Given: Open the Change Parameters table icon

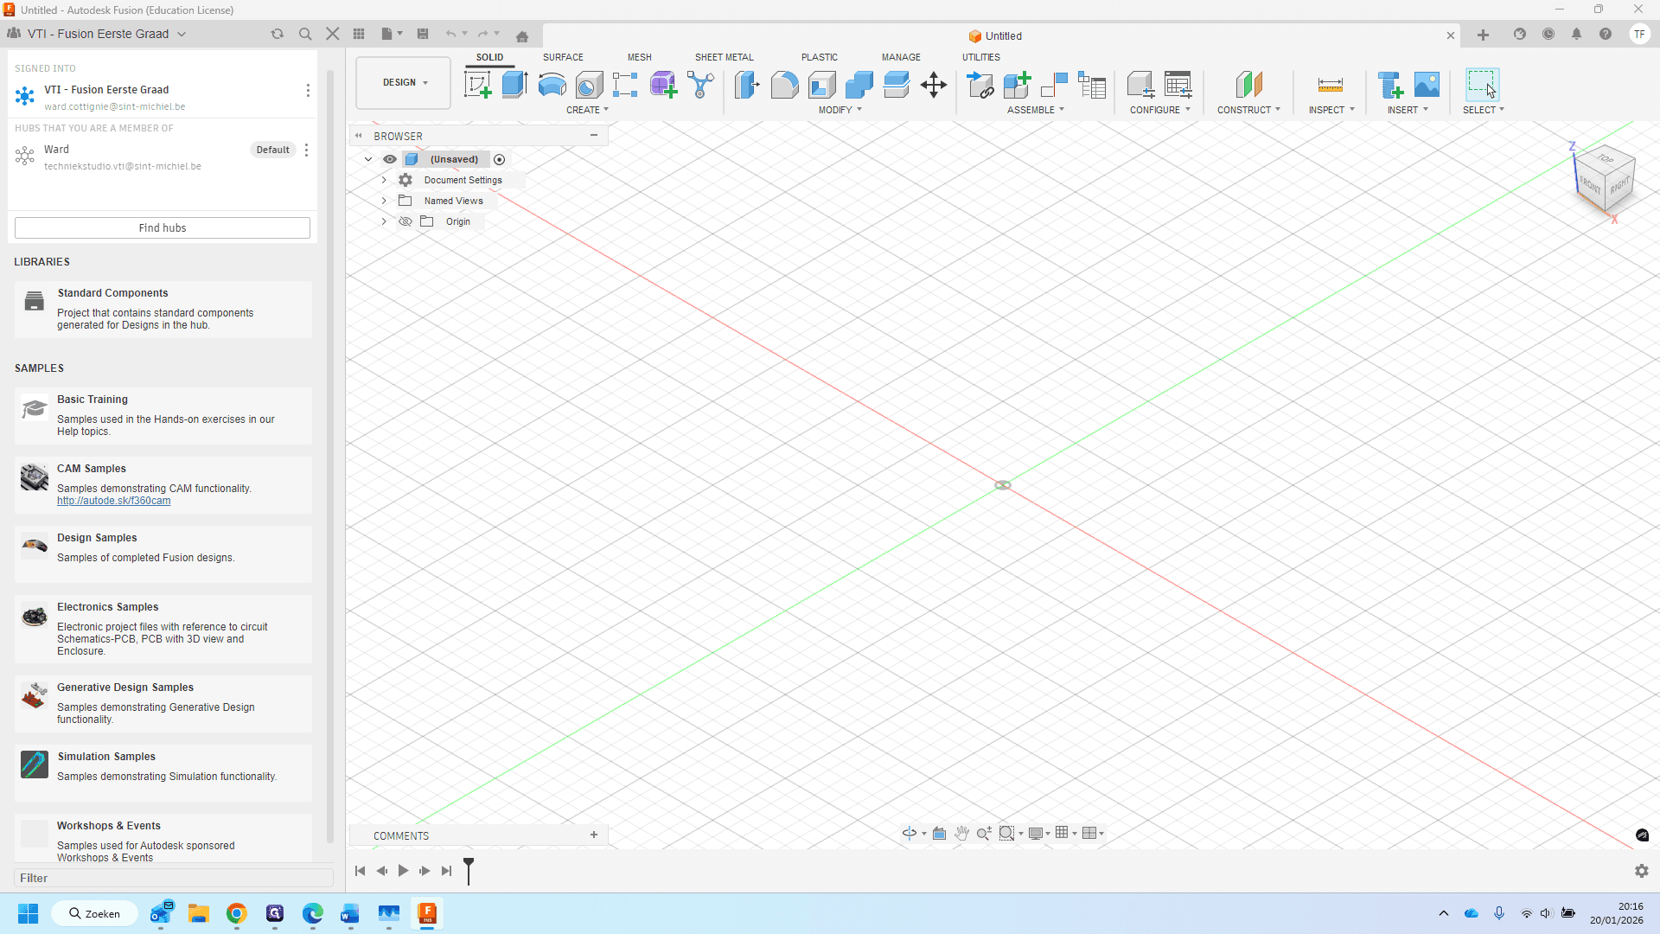Looking at the screenshot, I should coord(1178,85).
